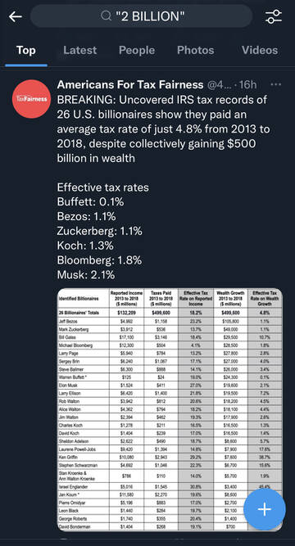Open the billionaires tax table image
295x546 pixels.
(x=170, y=409)
